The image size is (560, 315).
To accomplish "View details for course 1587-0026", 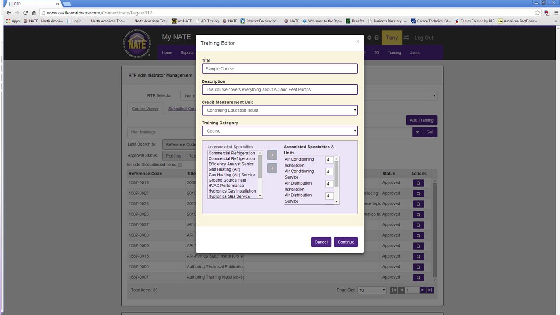I will pos(418,214).
